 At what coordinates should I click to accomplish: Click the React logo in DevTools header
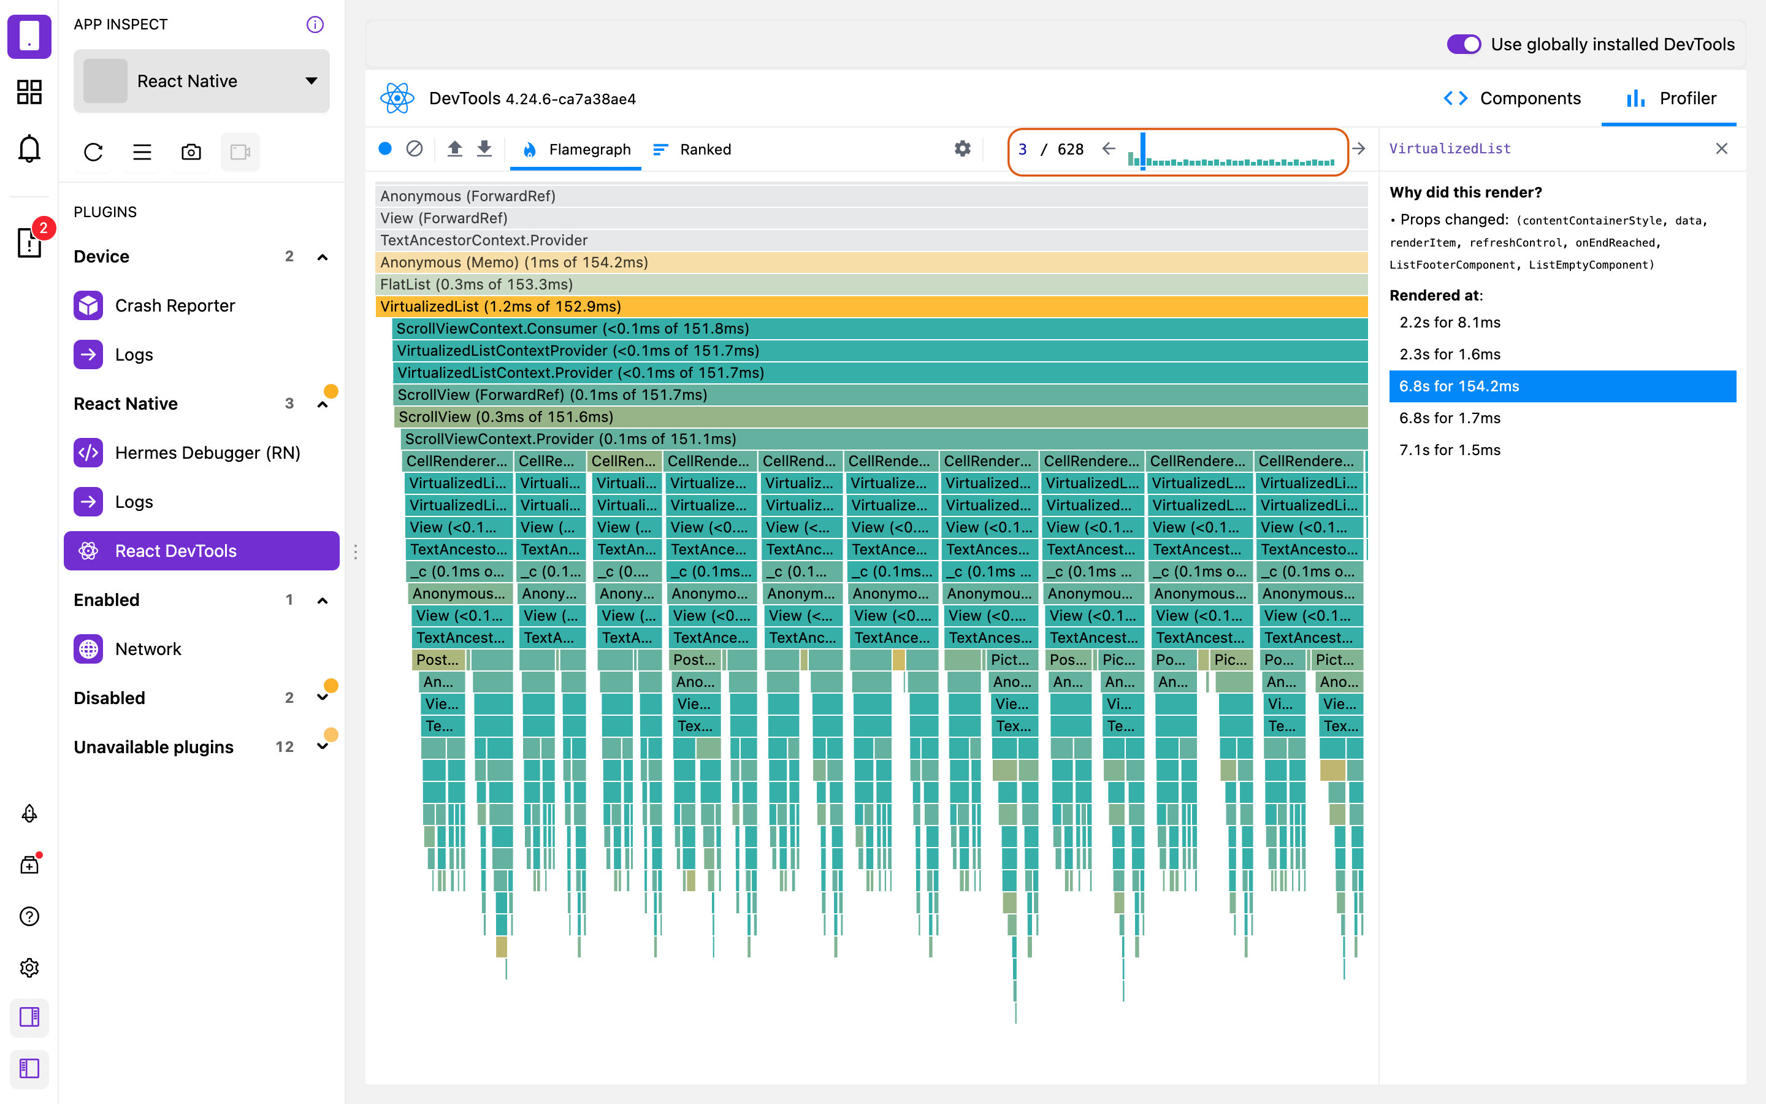(x=397, y=99)
